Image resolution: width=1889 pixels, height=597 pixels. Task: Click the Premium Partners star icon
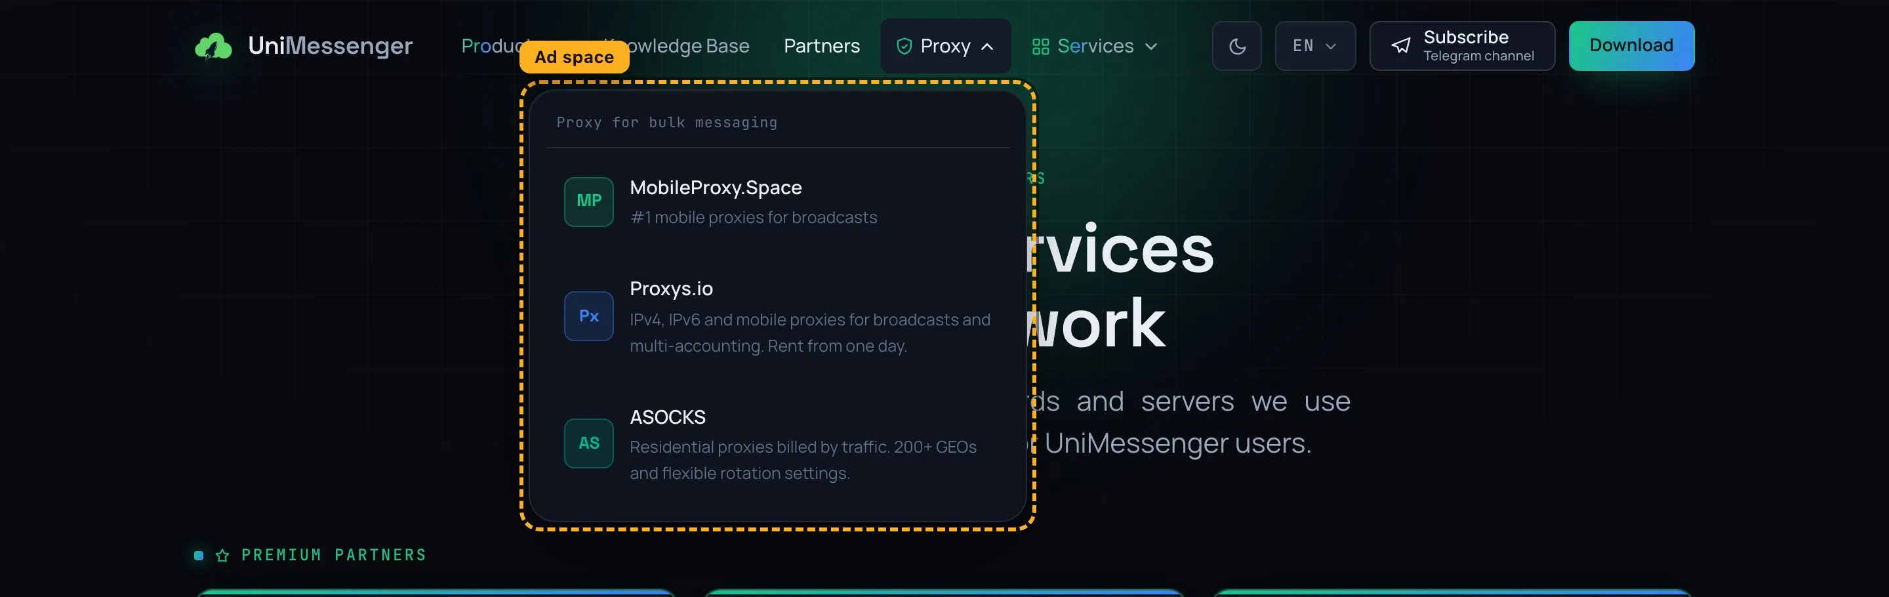[x=222, y=555]
